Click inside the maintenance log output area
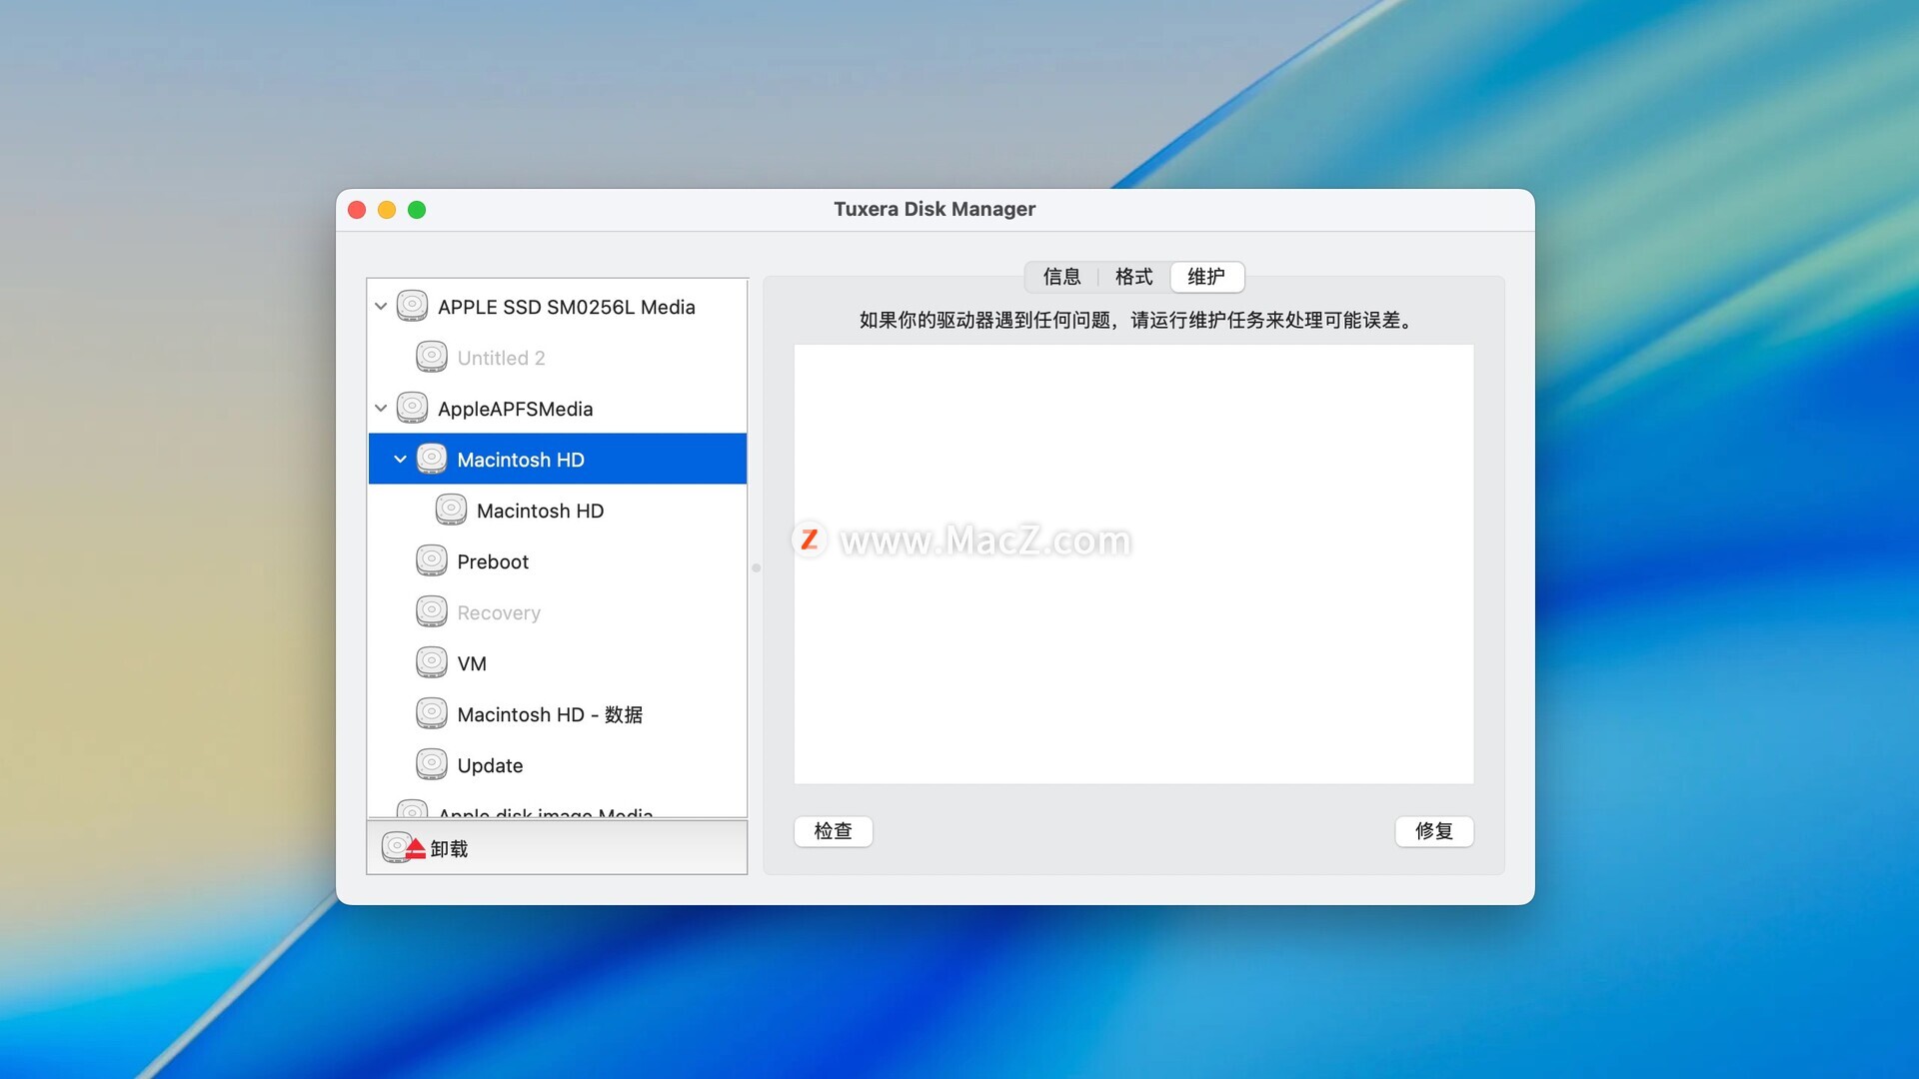The image size is (1919, 1079). 1133,564
